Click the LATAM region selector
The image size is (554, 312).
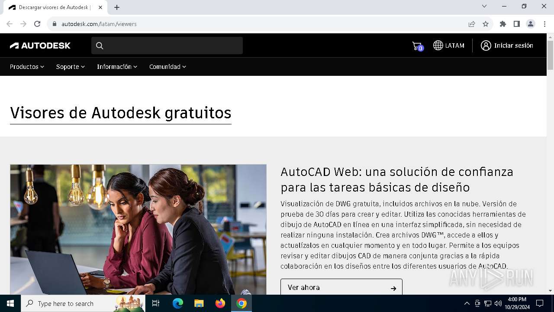(x=449, y=45)
